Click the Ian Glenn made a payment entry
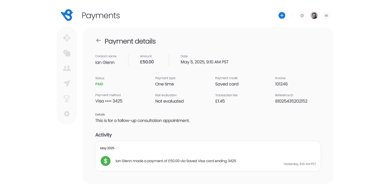This screenshot has height=190, width=387. coord(176,161)
